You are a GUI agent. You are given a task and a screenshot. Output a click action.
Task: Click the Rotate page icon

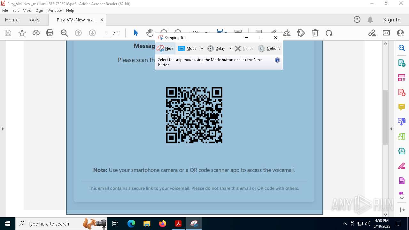(329, 33)
